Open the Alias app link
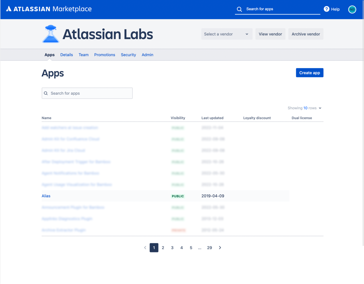364x284 pixels. pyautogui.click(x=46, y=196)
